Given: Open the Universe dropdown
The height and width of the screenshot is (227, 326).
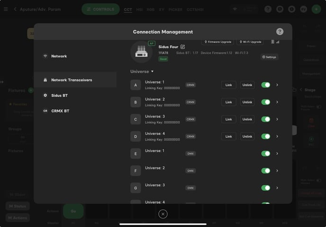Looking at the screenshot, I should tap(142, 72).
